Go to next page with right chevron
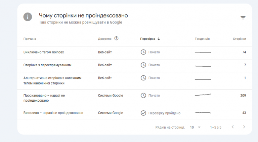258x142 pixels. (x=244, y=127)
